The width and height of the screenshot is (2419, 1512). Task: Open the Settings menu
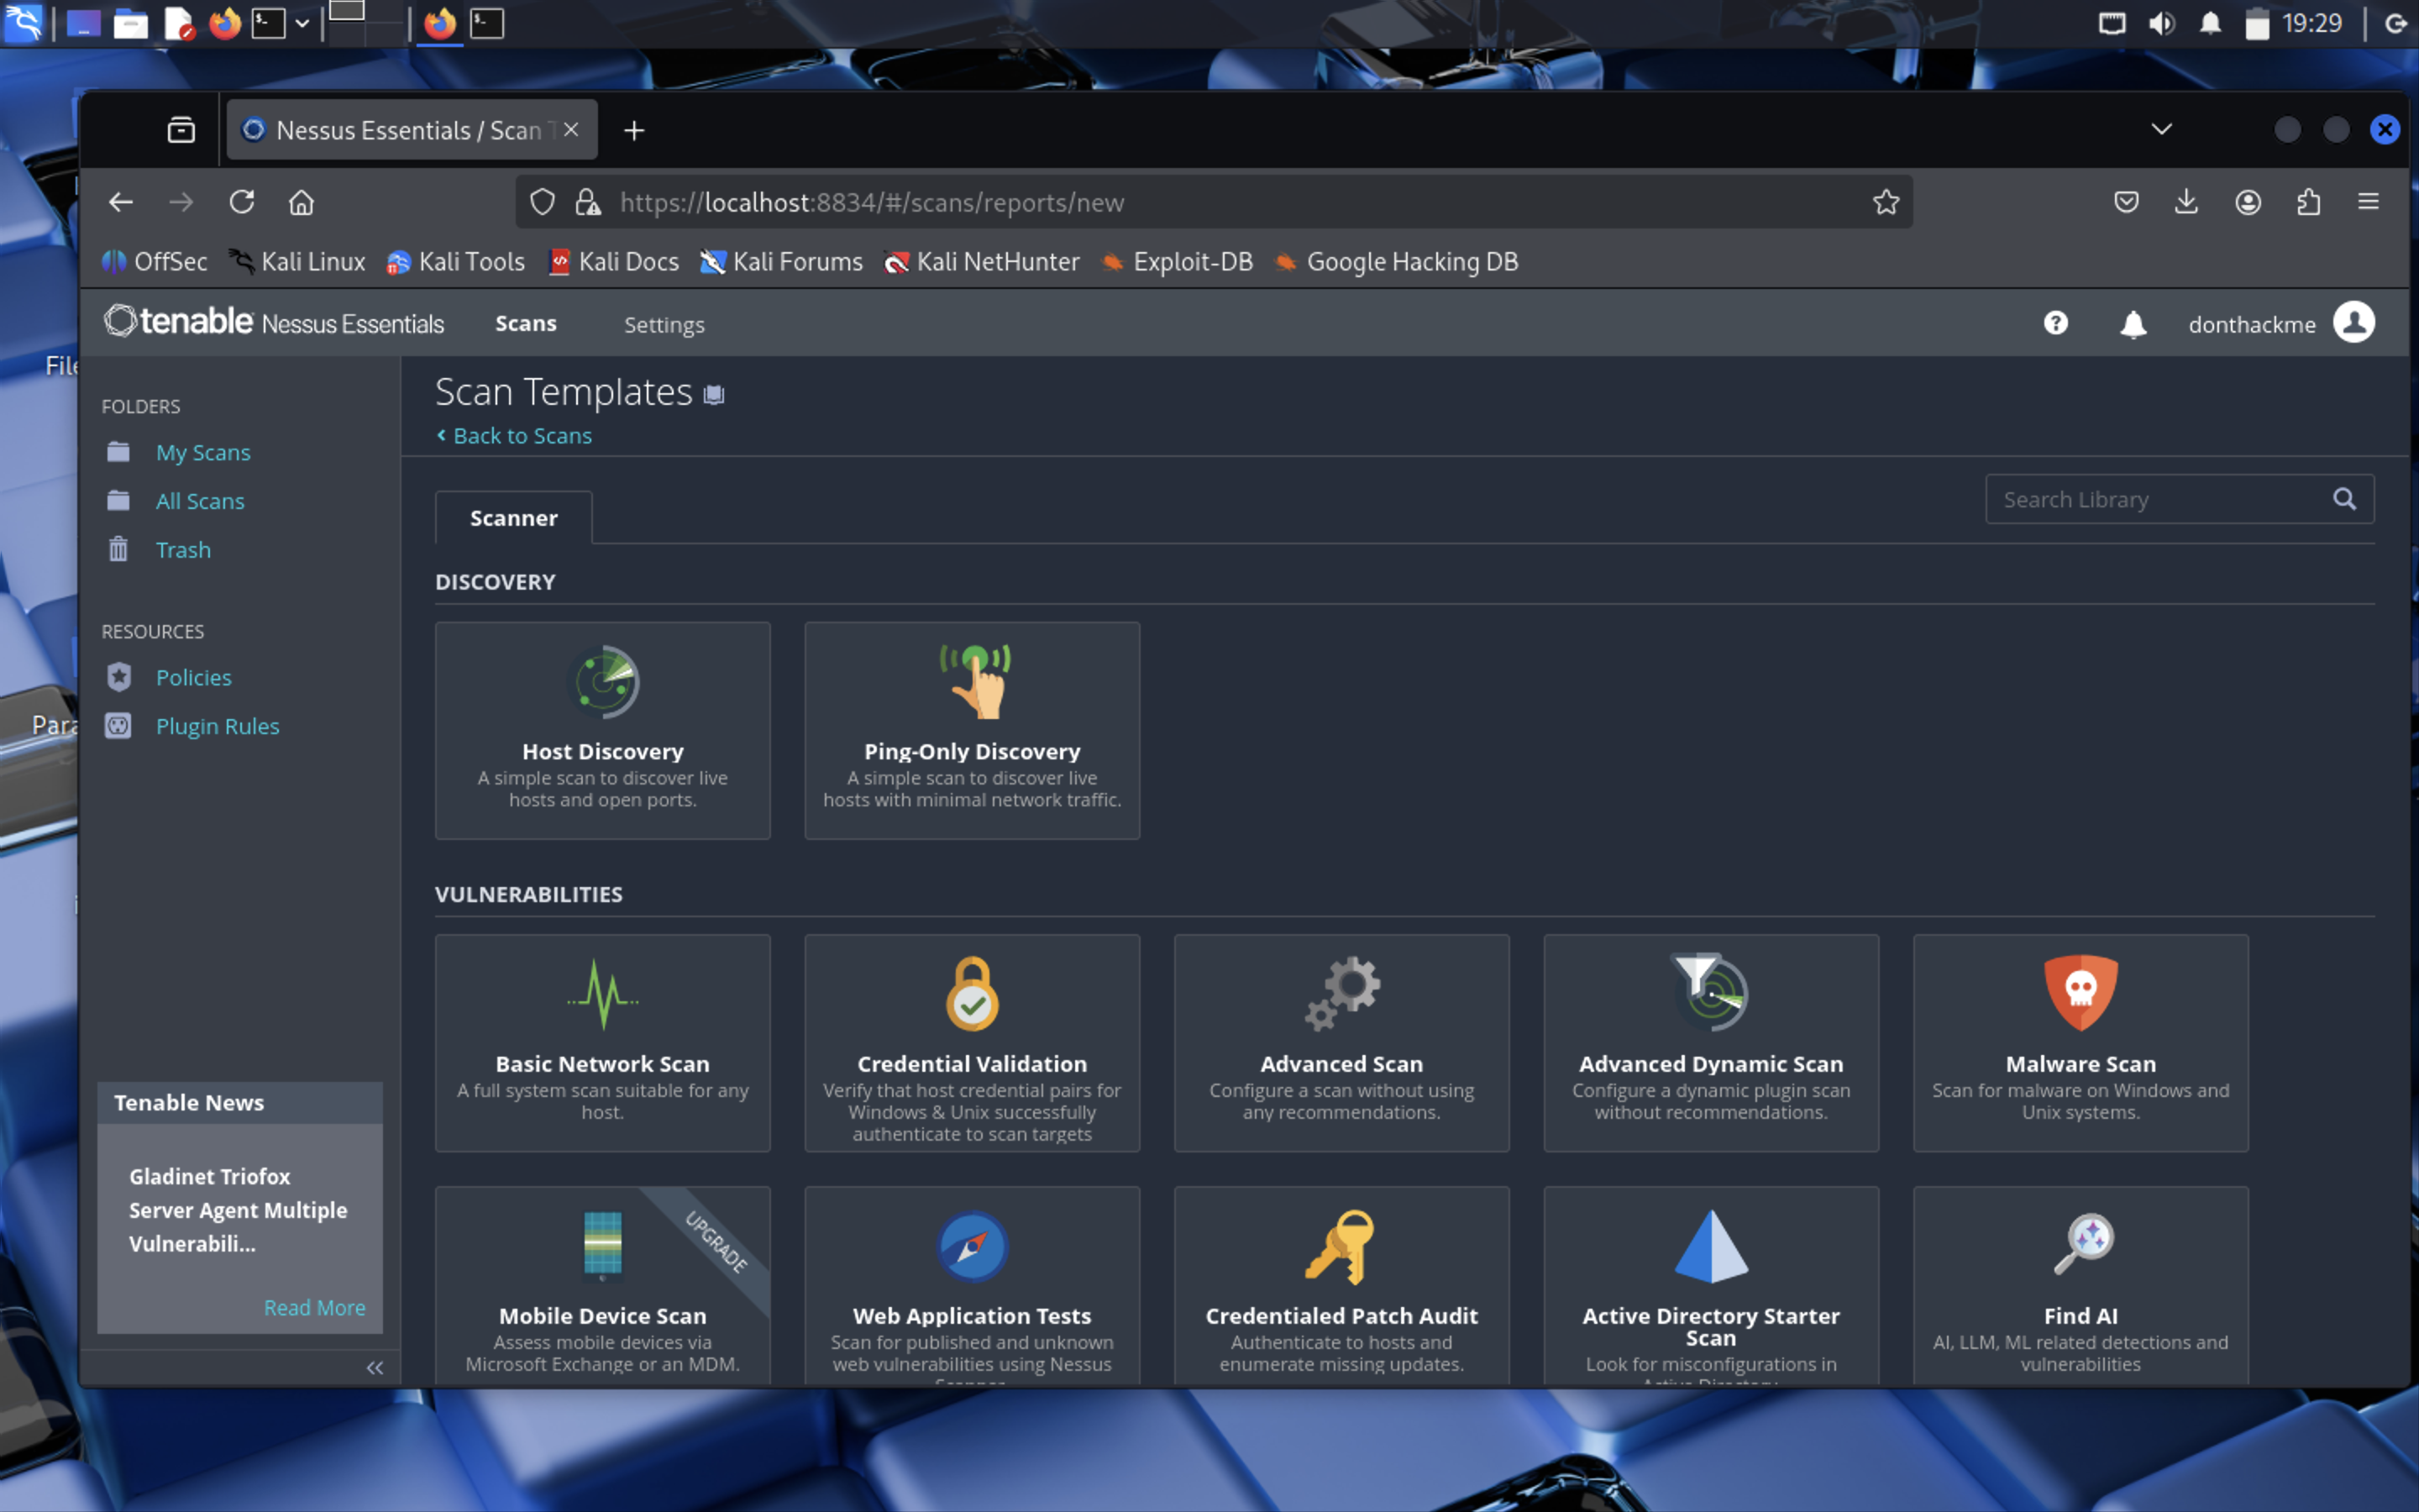coord(664,324)
